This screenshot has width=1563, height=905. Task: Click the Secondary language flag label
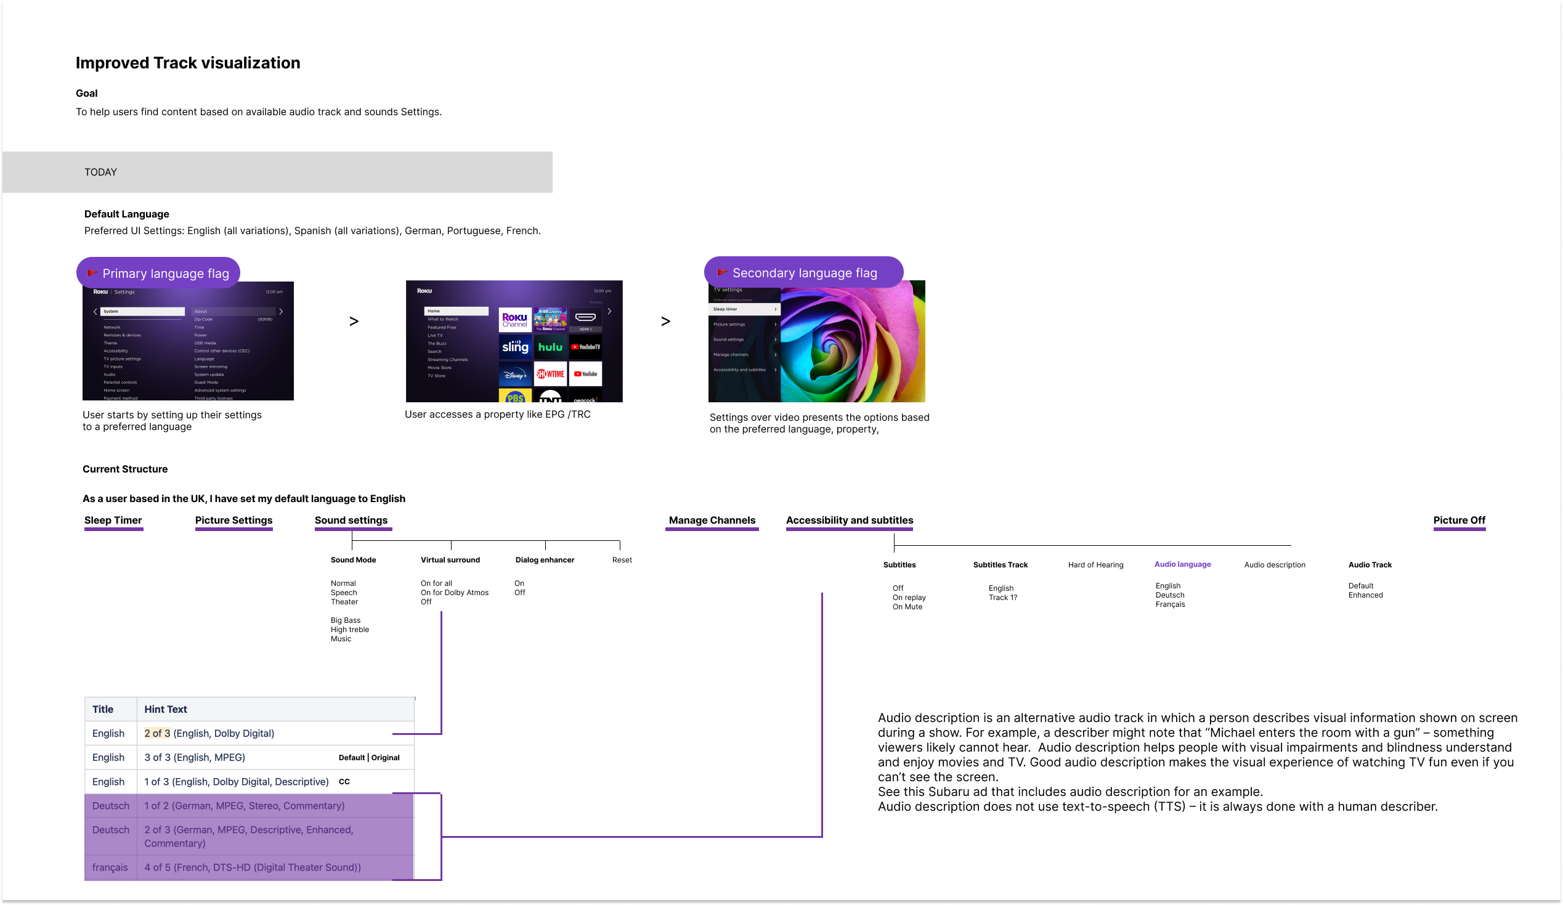(x=805, y=273)
